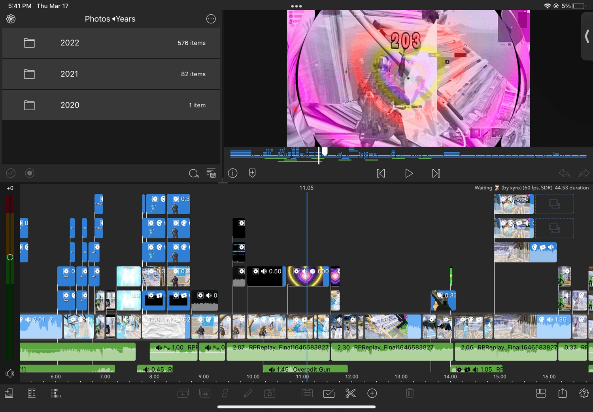Select the 2.07 RPReplay_Final audio clip
This screenshot has height=412, width=593.
[x=278, y=352]
